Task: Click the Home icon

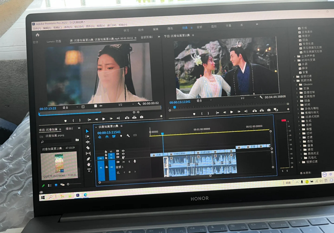Action: [x=37, y=35]
